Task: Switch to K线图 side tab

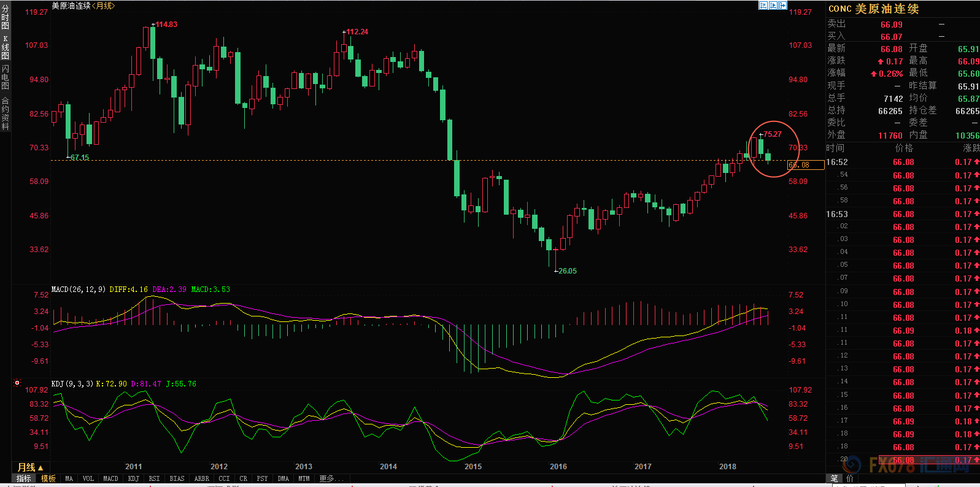Action: tap(5, 47)
